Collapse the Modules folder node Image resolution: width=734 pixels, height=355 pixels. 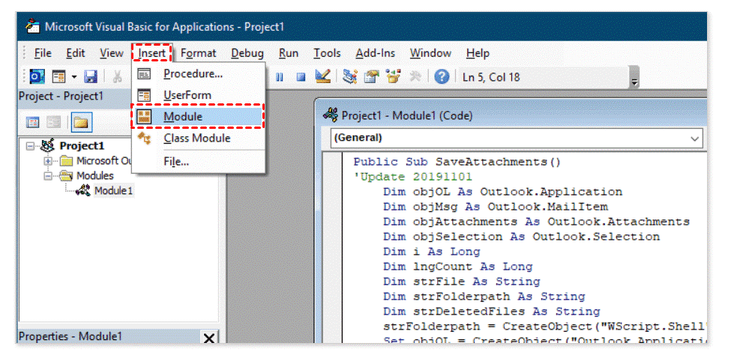[49, 176]
